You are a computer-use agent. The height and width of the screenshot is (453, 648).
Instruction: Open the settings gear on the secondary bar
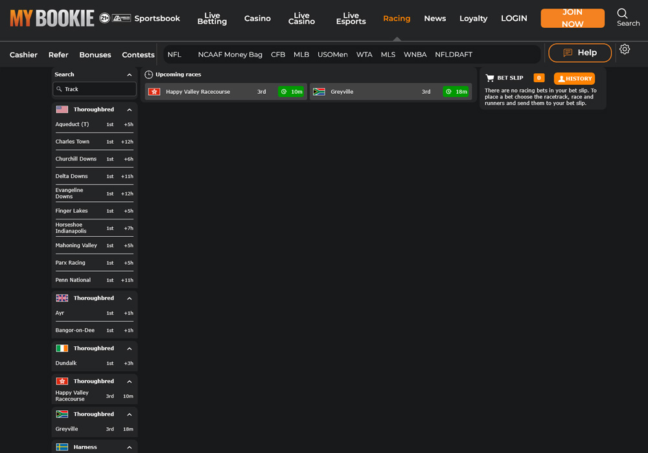(624, 49)
